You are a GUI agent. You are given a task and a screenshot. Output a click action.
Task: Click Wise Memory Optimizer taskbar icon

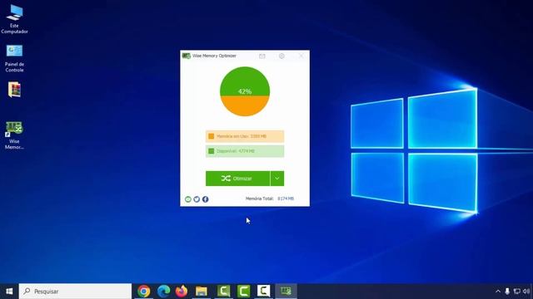click(x=286, y=292)
